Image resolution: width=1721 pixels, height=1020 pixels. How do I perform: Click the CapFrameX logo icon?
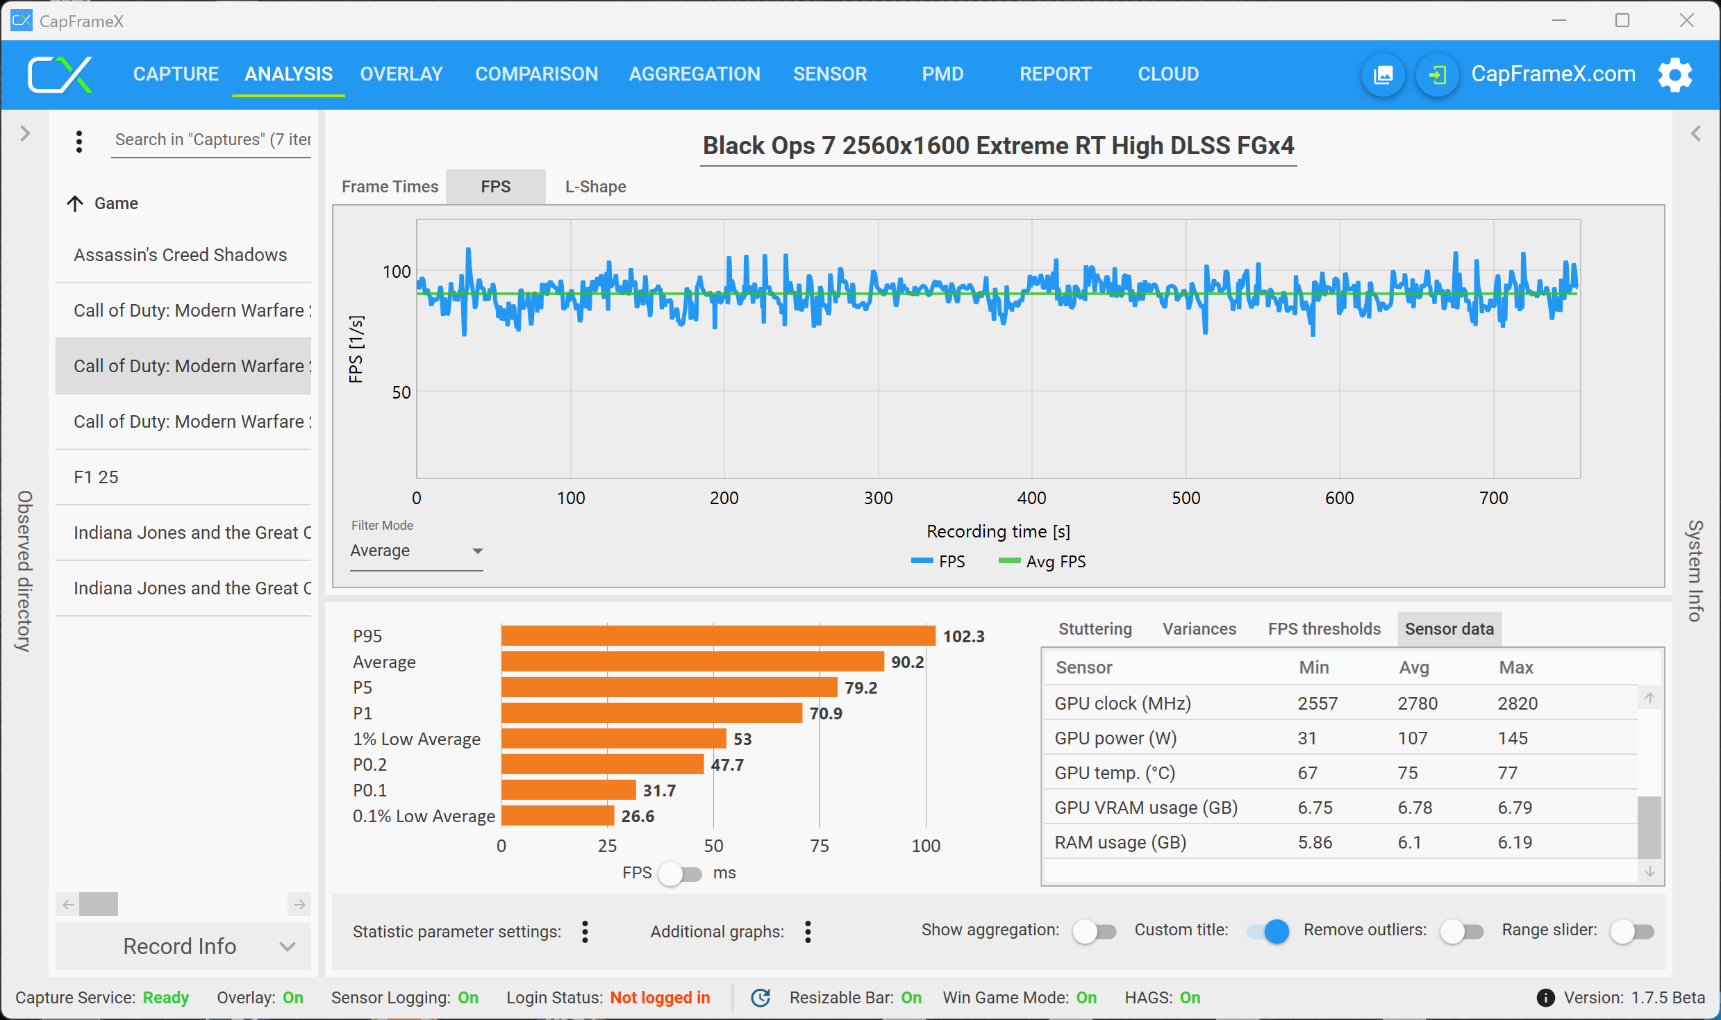click(x=59, y=74)
